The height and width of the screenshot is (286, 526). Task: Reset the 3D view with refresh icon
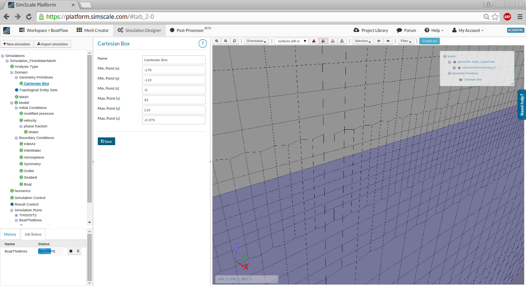point(235,41)
